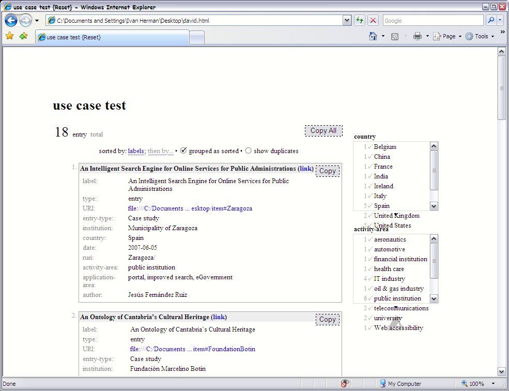Toggle the 'grouped as sorted' checkbox
Image resolution: width=509 pixels, height=391 pixels.
click(x=183, y=151)
